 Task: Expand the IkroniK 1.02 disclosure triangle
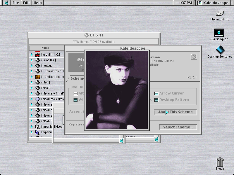[x=32, y=55]
